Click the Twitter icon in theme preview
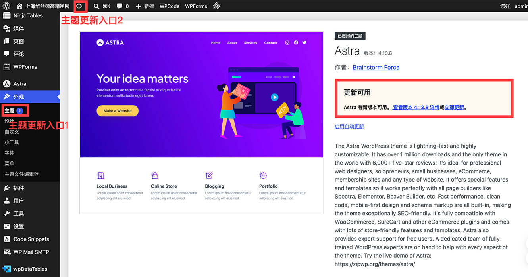 304,42
